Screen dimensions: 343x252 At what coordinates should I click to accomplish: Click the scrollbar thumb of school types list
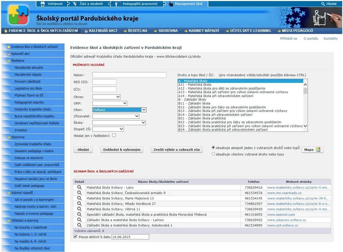click(305, 91)
